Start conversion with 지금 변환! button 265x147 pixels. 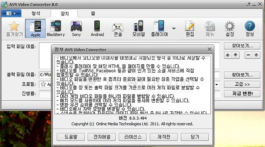point(242,93)
